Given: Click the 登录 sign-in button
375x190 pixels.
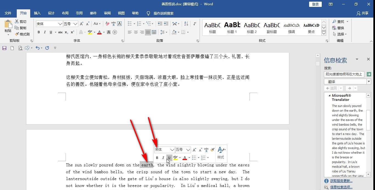Looking at the screenshot, I should click(315, 4).
